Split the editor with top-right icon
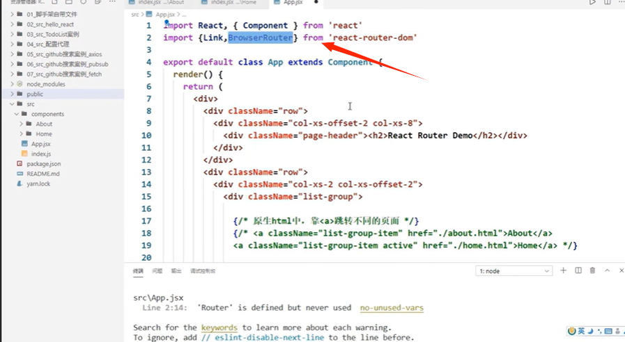This screenshot has height=342, width=625. [x=607, y=2]
